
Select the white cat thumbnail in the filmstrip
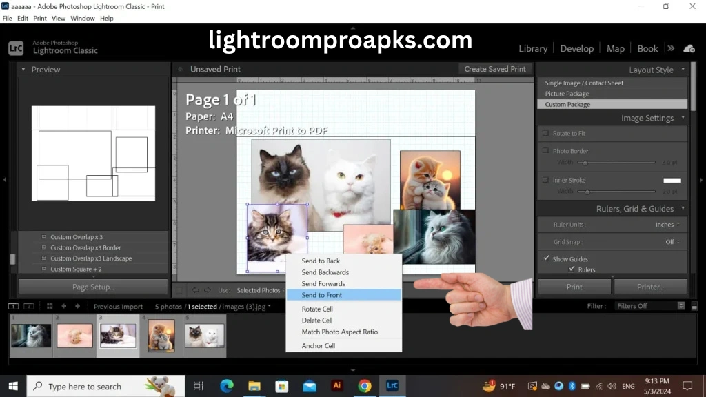[x=30, y=336]
